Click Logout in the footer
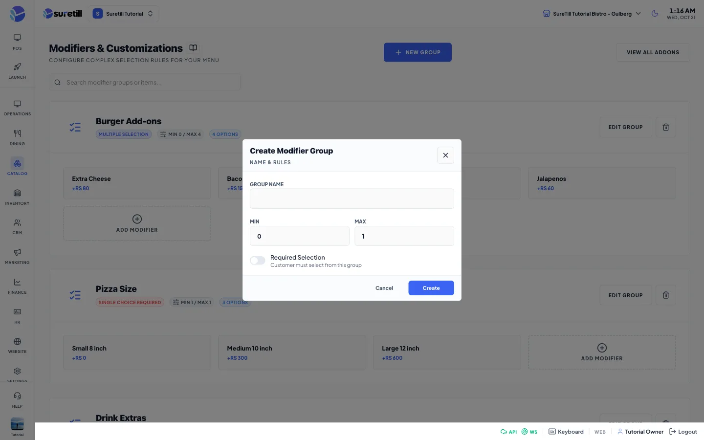Screen dimensions: 704x440 (683, 432)
